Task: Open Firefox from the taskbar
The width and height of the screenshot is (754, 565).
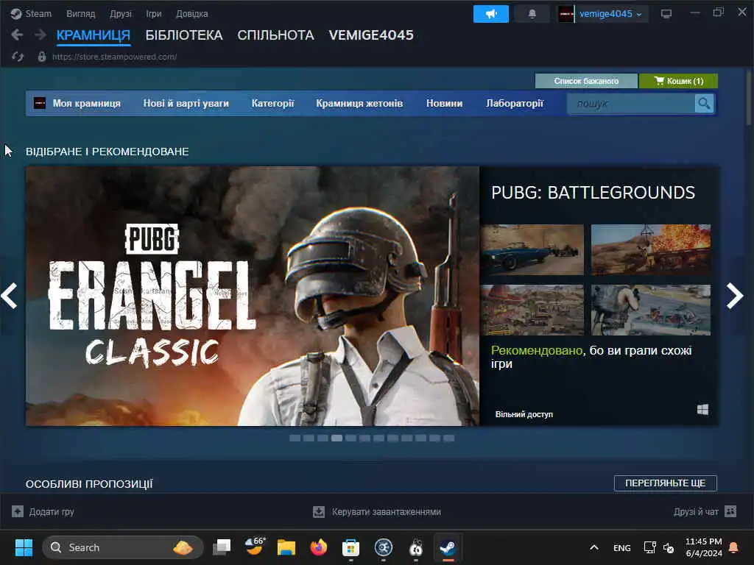Action: tap(318, 547)
